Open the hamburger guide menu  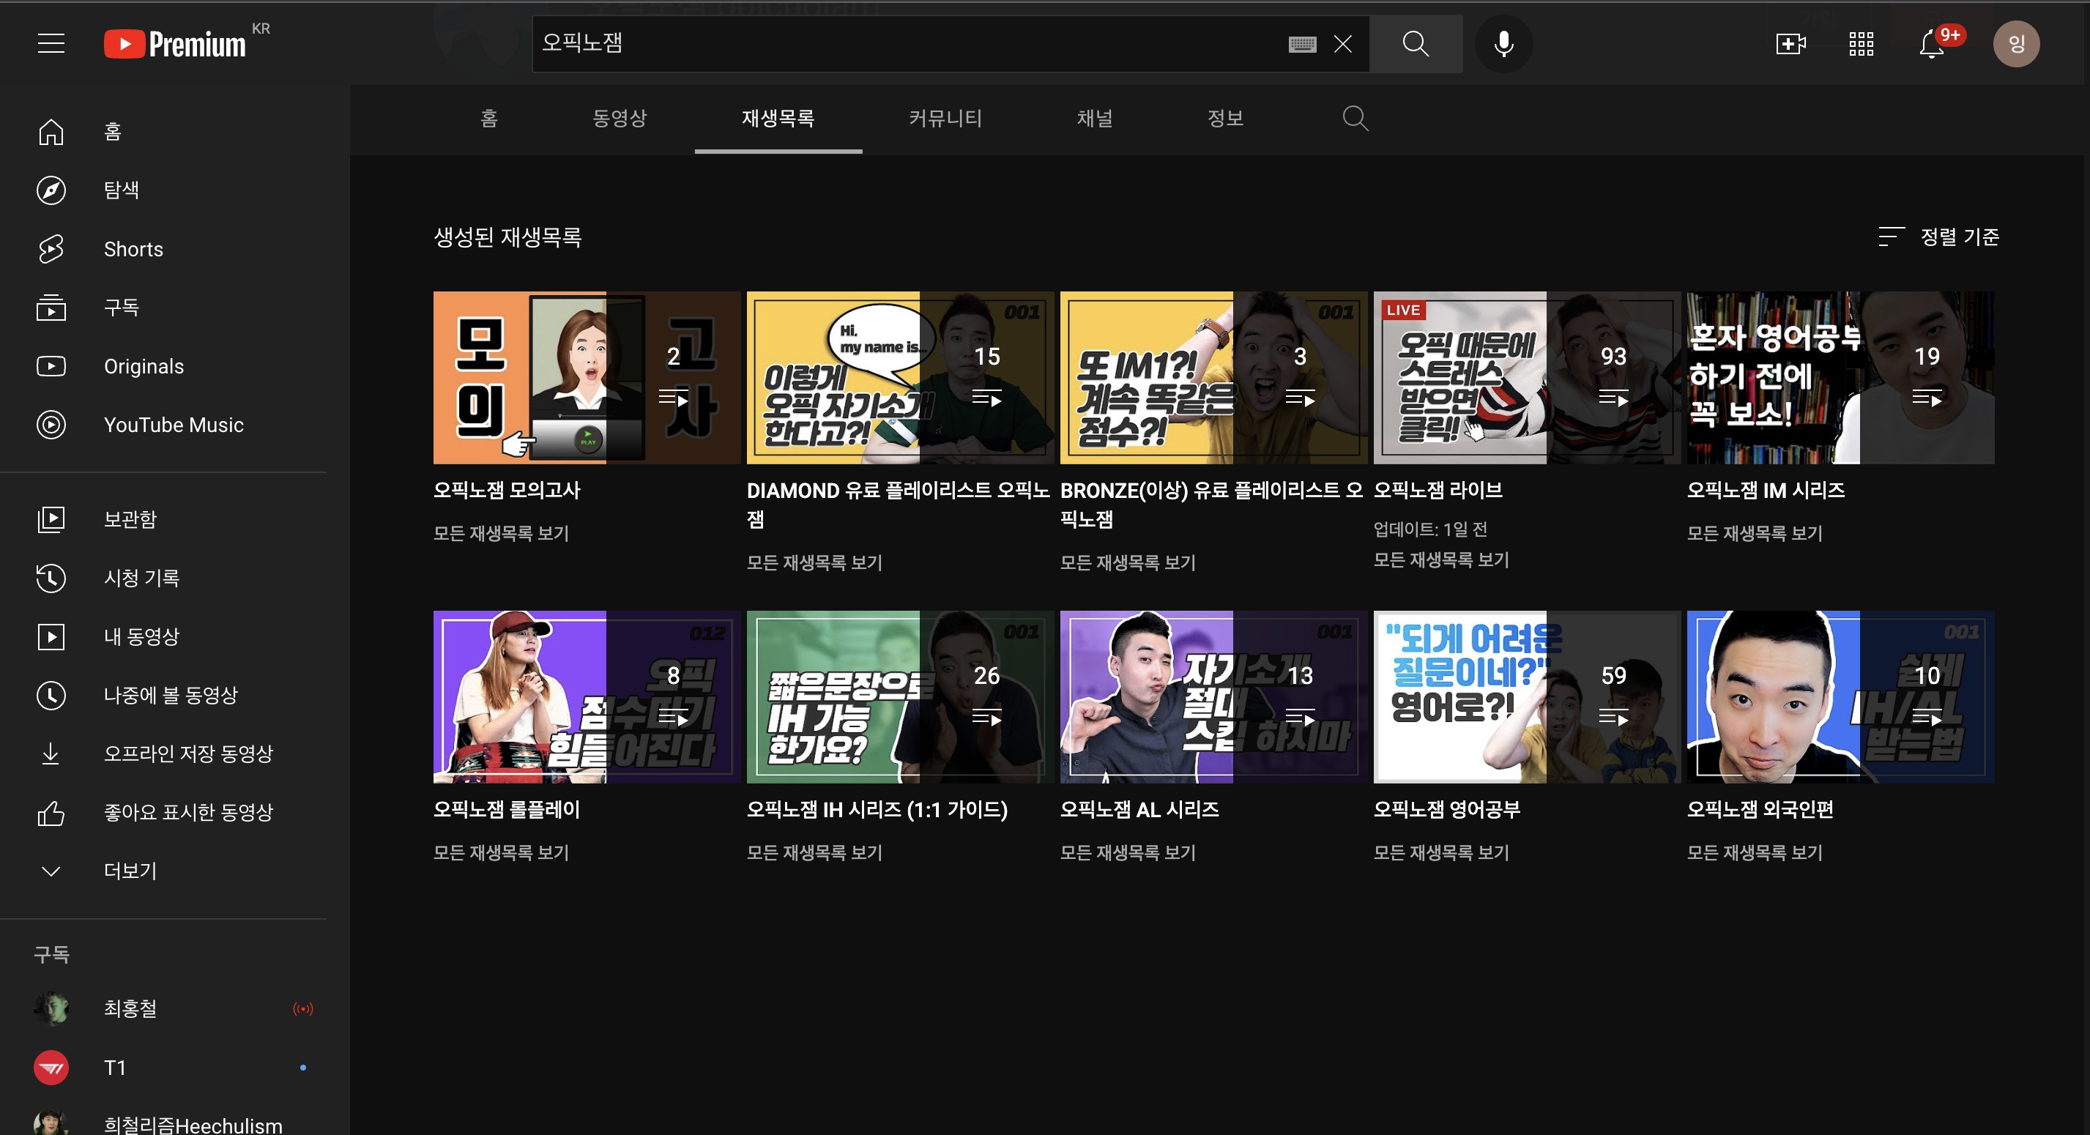click(x=51, y=44)
